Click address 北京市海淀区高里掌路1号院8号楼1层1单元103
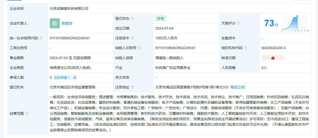The height and width of the screenshot is (138, 318). pos(192,87)
